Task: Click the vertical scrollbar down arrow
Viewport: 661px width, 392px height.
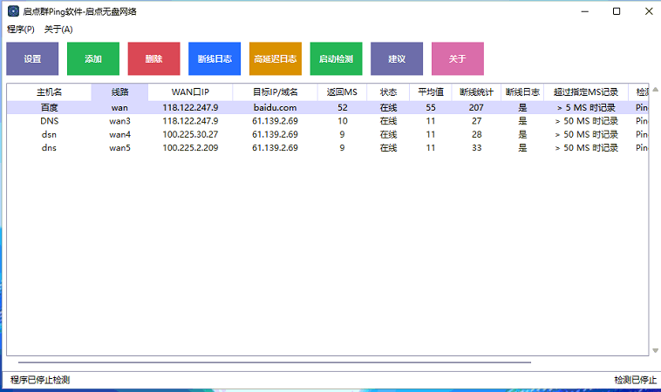Action: click(655, 350)
